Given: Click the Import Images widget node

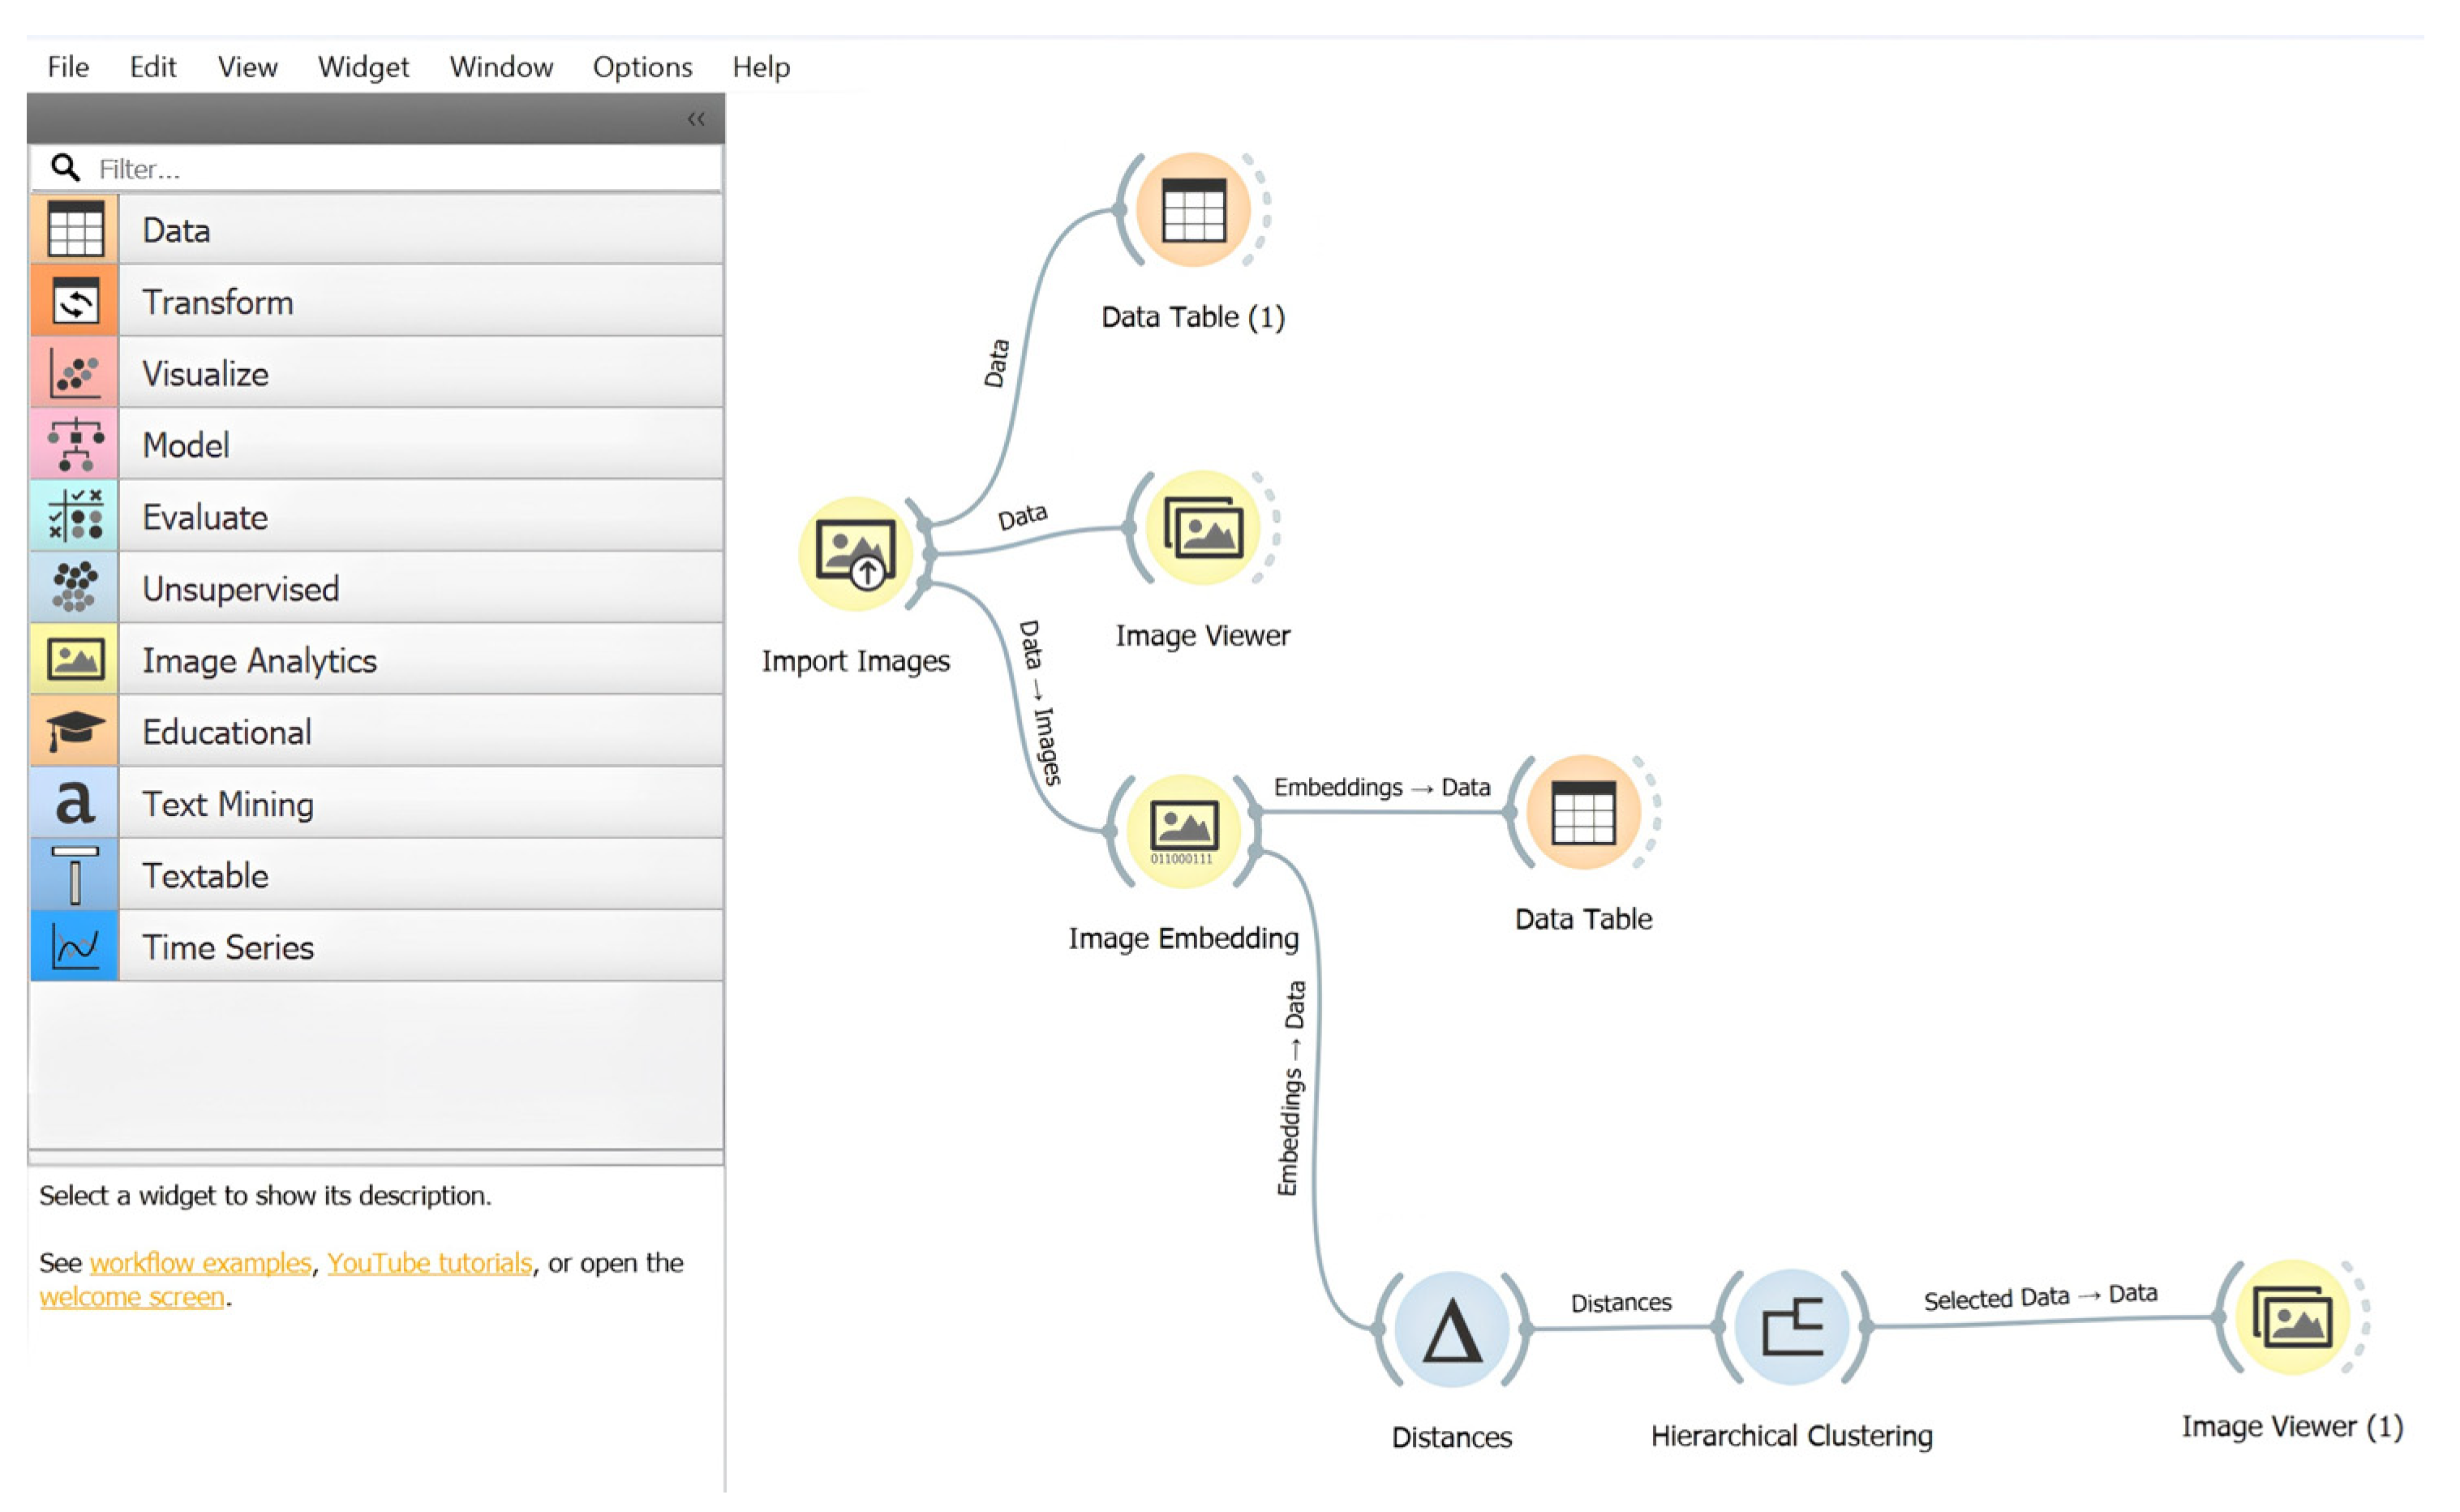Looking at the screenshot, I should tap(856, 553).
